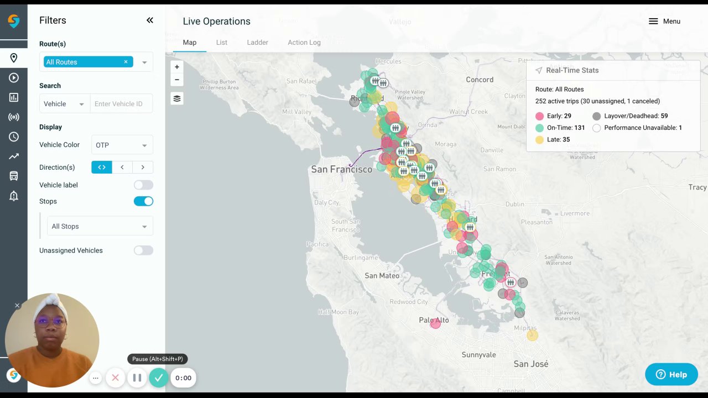Click the Enter Vehicle ID search field
The width and height of the screenshot is (708, 398).
click(121, 104)
